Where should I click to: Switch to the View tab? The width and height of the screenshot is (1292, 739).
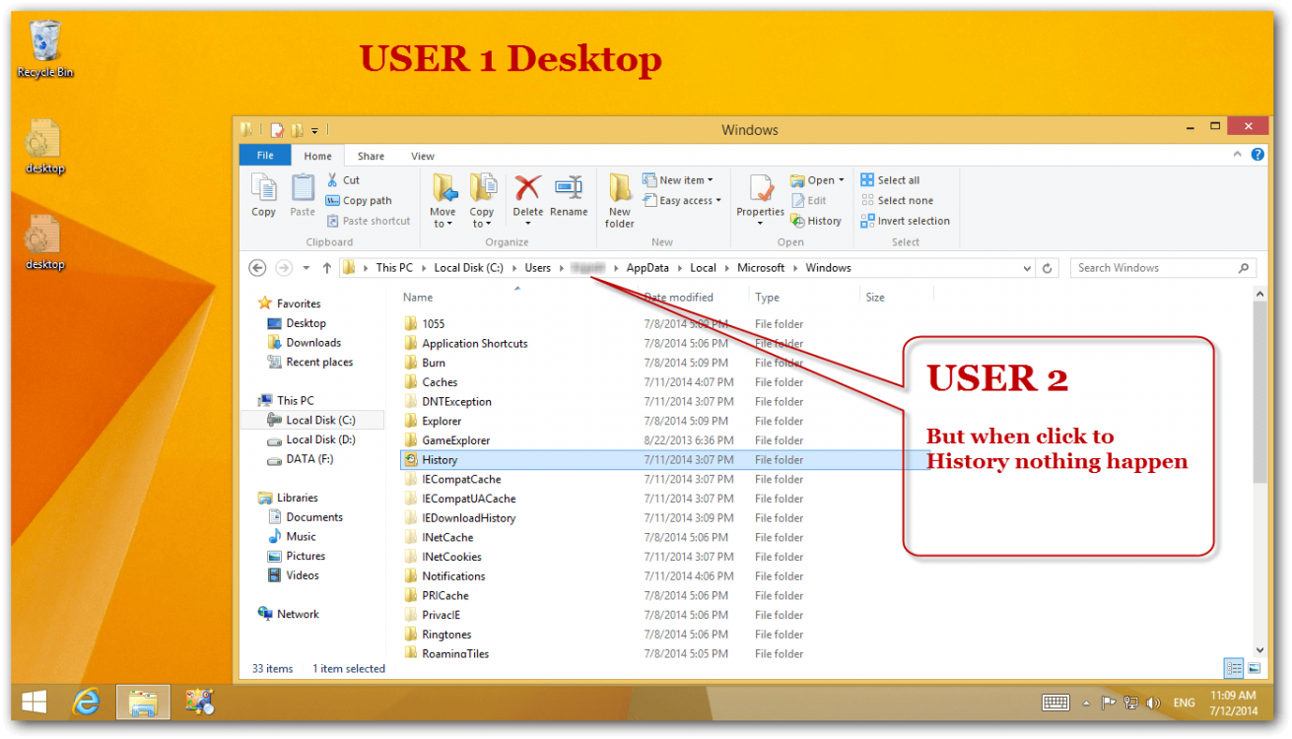(x=423, y=155)
